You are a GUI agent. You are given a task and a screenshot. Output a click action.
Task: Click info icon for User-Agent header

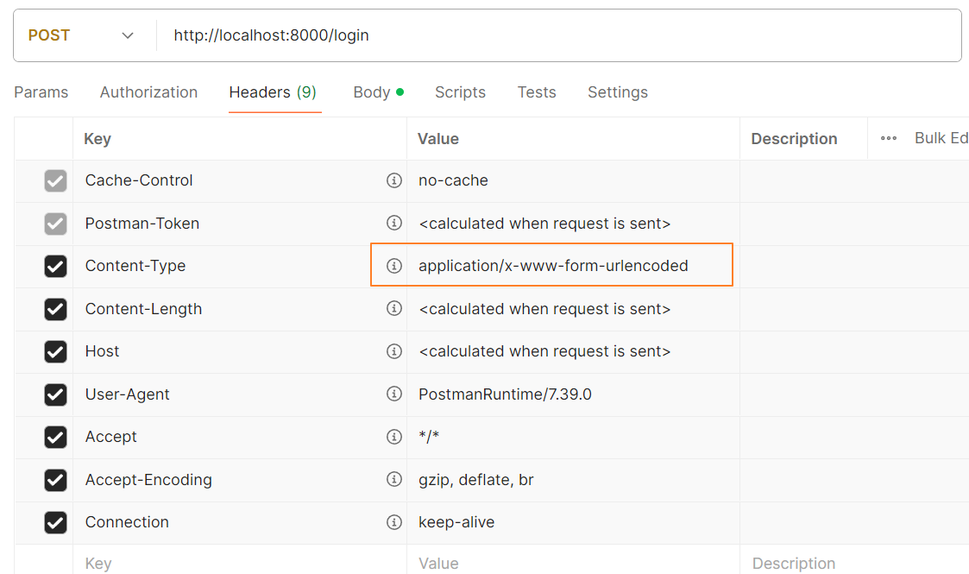click(394, 394)
